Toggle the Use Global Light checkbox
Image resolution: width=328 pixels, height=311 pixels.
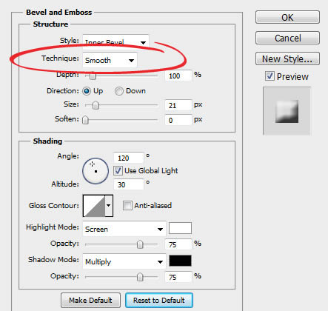(x=118, y=170)
